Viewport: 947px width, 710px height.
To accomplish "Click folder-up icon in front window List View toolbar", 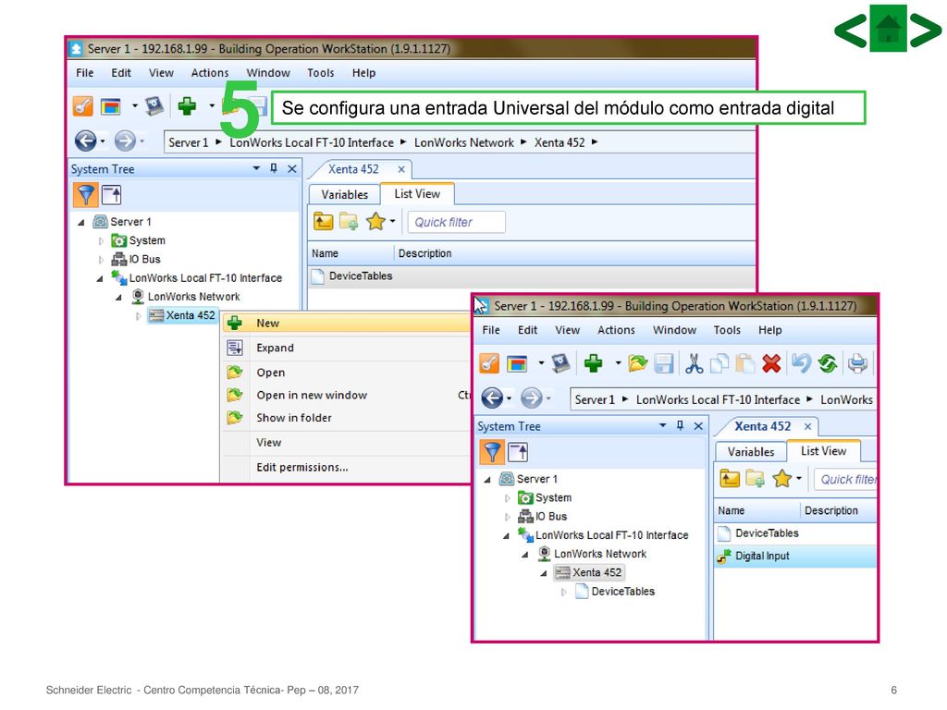I will [x=730, y=480].
